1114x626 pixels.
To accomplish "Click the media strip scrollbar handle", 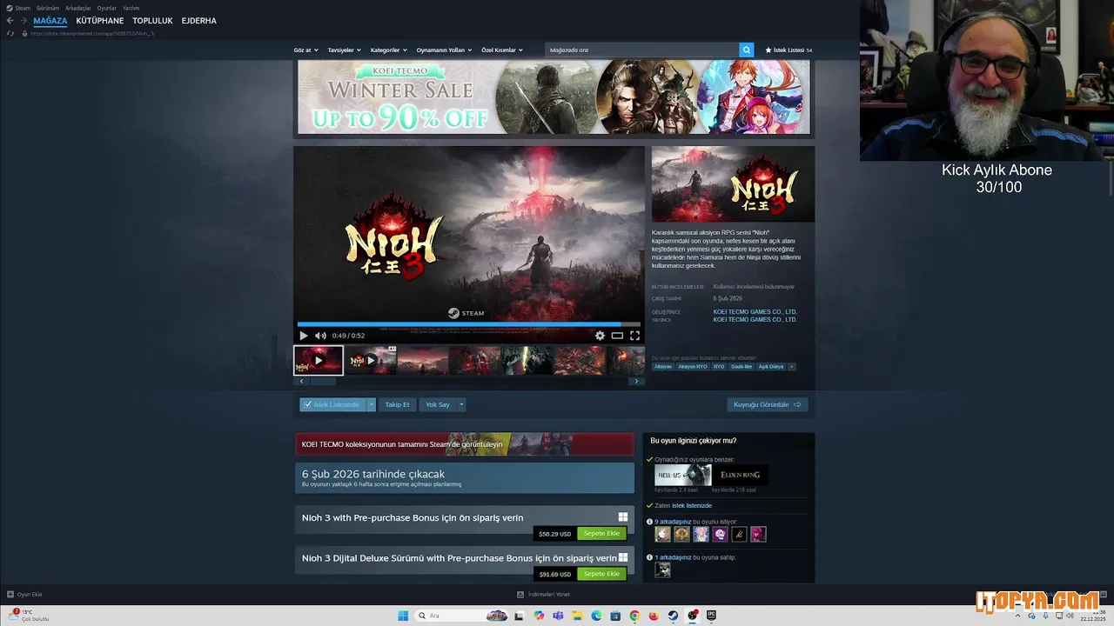I will point(323,381).
